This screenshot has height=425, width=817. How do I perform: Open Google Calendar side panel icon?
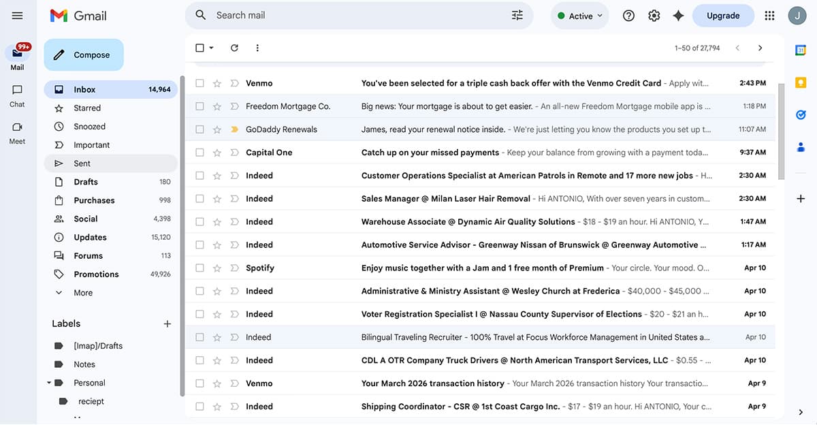(x=801, y=50)
